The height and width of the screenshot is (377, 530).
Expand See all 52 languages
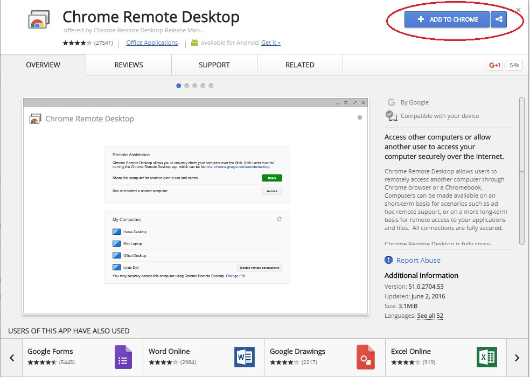[x=430, y=316]
